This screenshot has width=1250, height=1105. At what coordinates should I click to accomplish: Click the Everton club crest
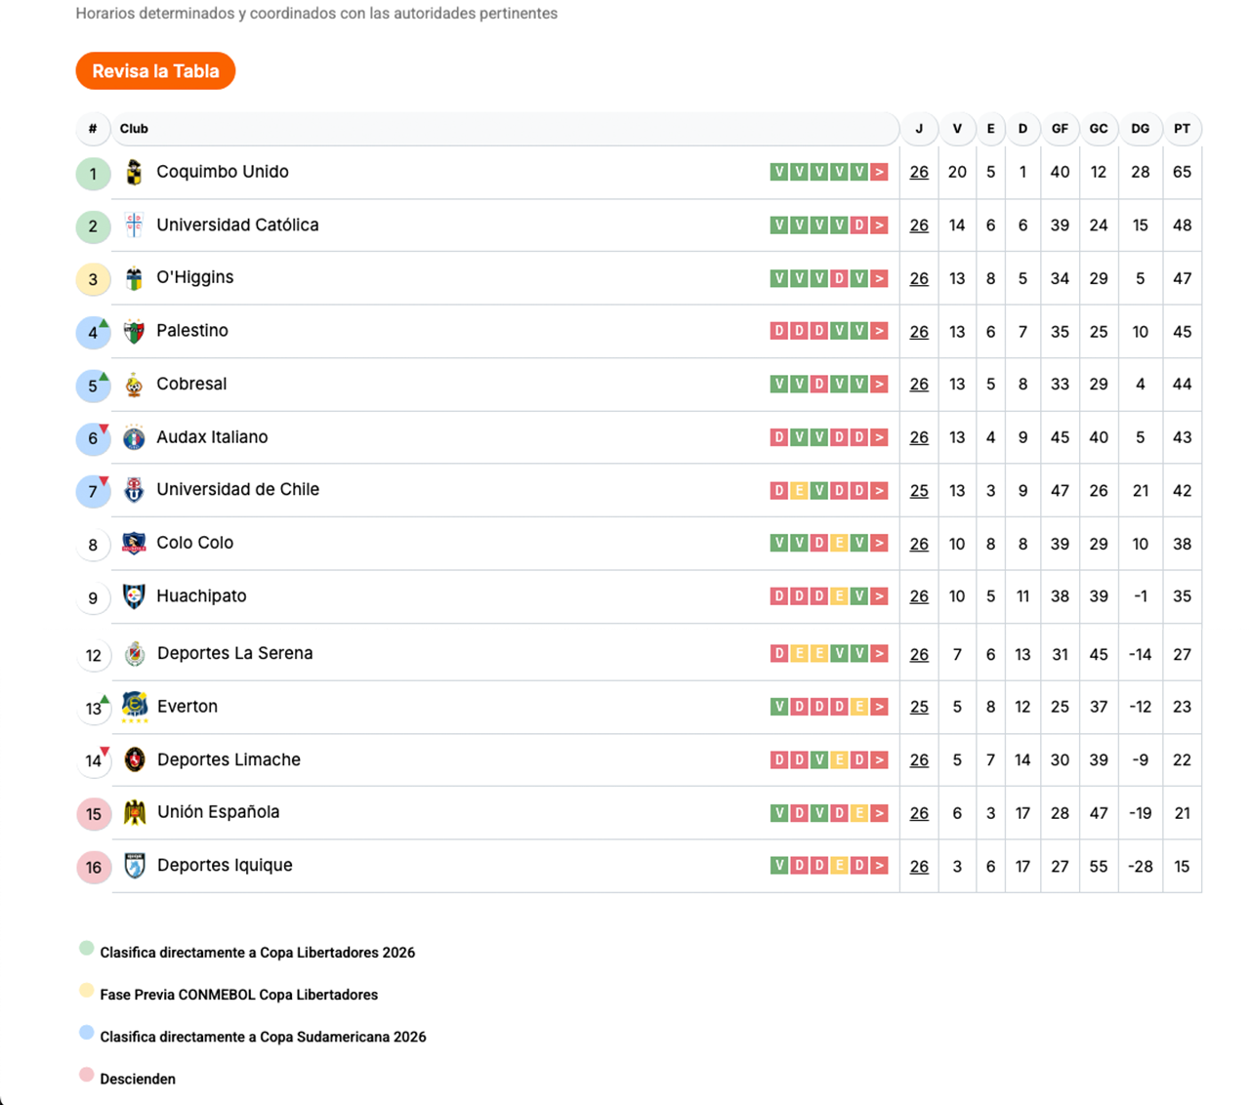(x=135, y=706)
